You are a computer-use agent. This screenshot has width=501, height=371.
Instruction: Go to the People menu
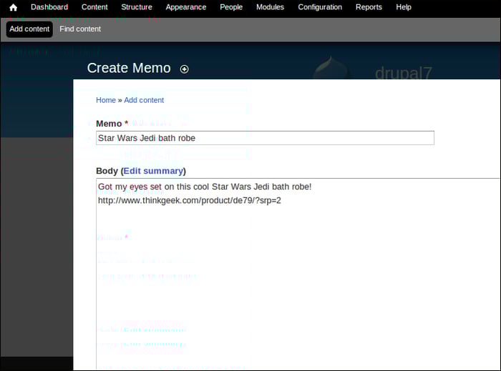[231, 7]
